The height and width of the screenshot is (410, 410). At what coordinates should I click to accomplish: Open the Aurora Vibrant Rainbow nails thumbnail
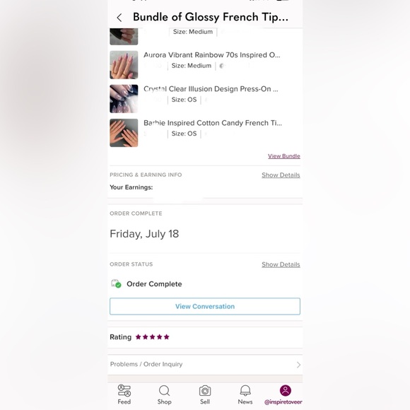[x=124, y=65]
